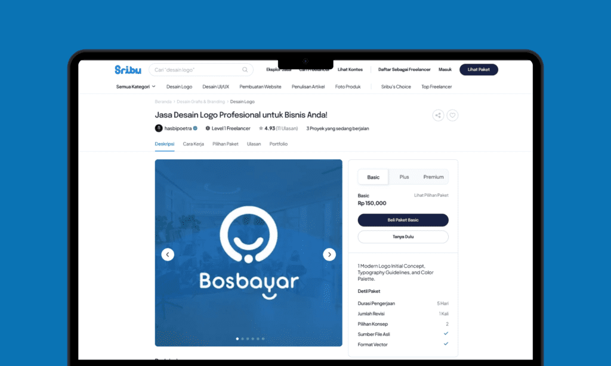
Task: Go to previous slide with left arrow
Action: click(x=168, y=255)
